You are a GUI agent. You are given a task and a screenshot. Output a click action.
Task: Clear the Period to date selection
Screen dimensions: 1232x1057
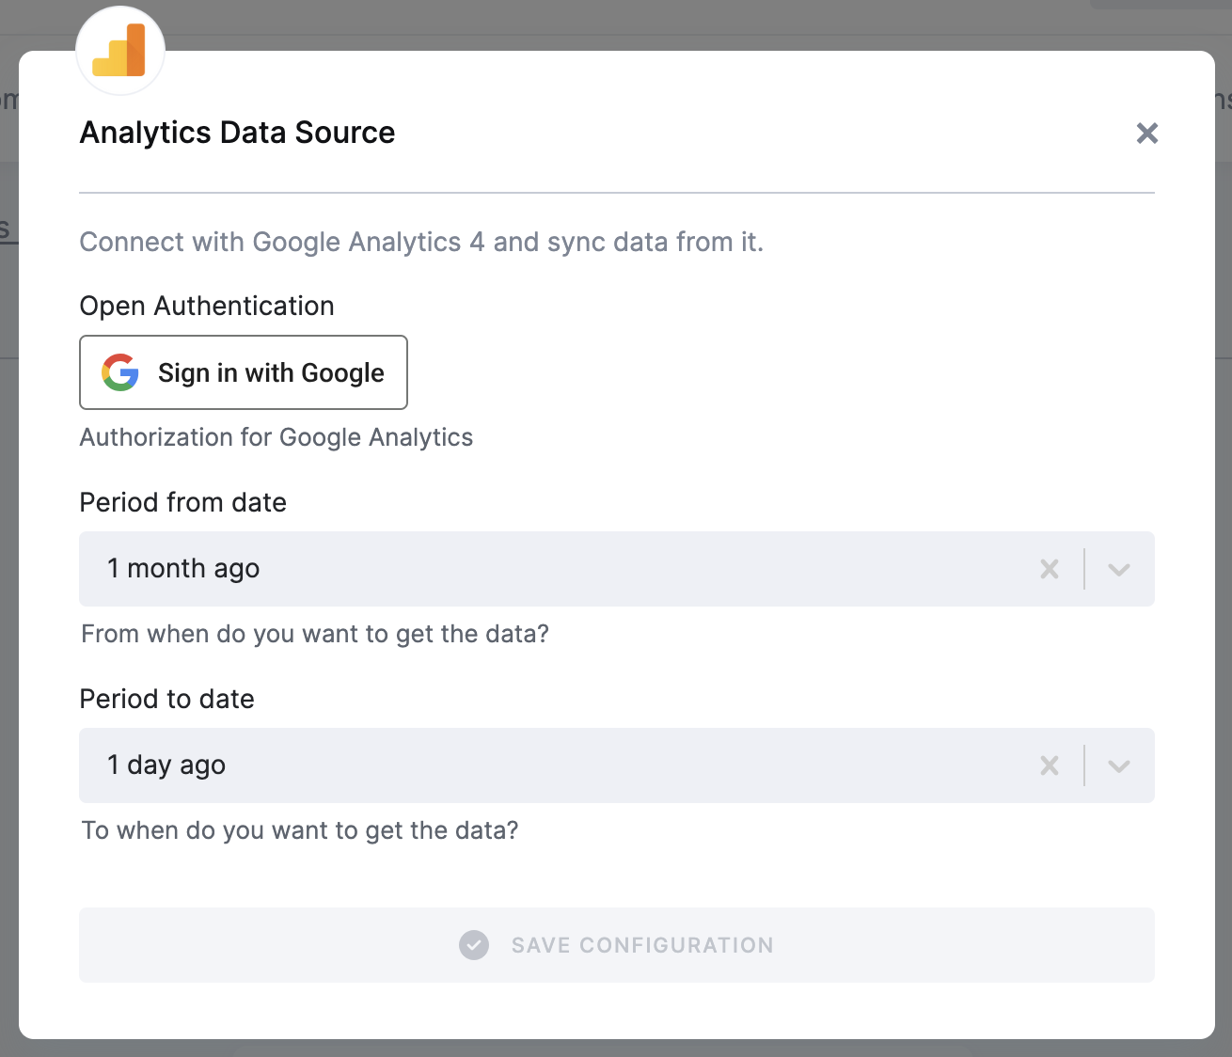point(1050,765)
